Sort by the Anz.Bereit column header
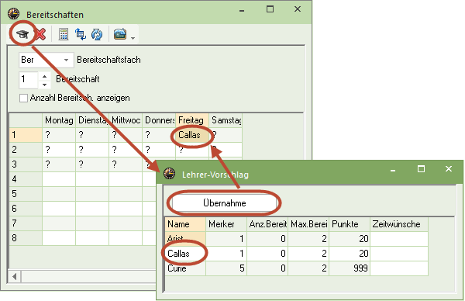 coord(267,224)
